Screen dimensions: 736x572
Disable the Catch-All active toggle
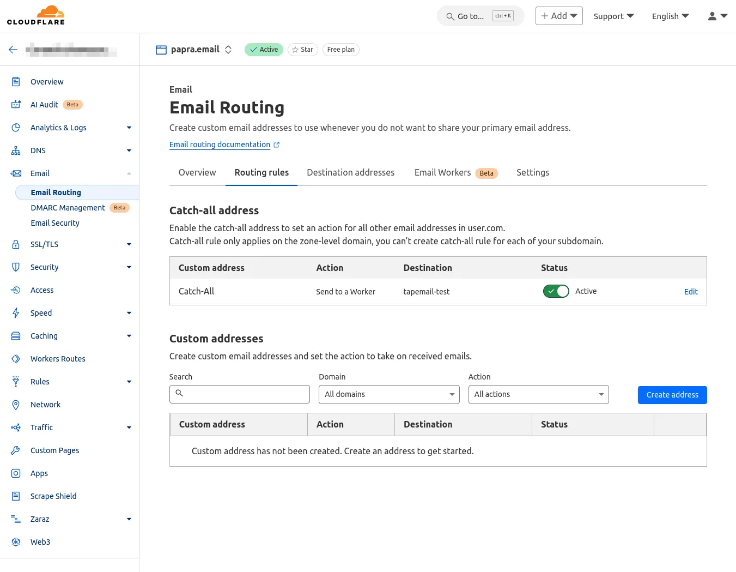pyautogui.click(x=556, y=291)
